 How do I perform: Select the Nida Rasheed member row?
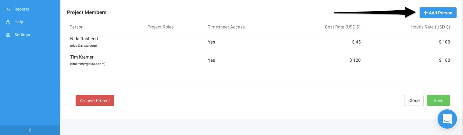point(262,42)
